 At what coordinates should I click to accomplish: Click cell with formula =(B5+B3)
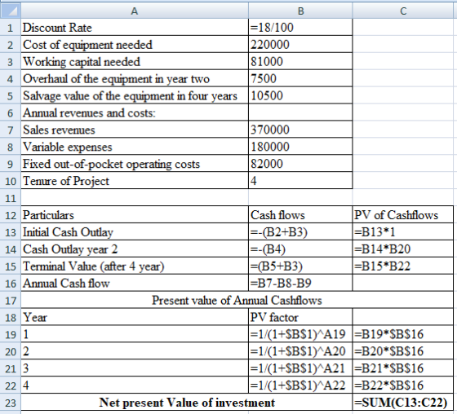[300, 266]
